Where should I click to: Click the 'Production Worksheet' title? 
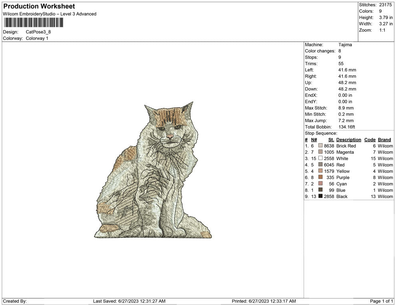coord(39,6)
